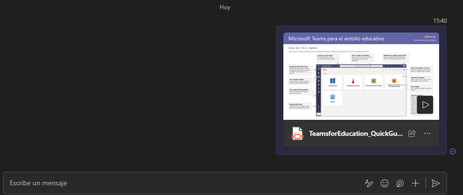Click the plus icon for more actions
463x195 pixels.
pyautogui.click(x=415, y=183)
